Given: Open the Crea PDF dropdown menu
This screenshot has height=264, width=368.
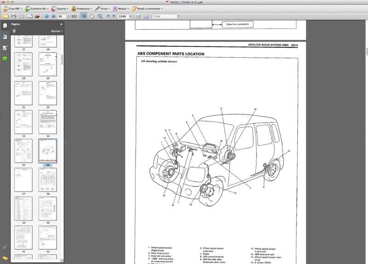Looking at the screenshot, I should point(15,8).
